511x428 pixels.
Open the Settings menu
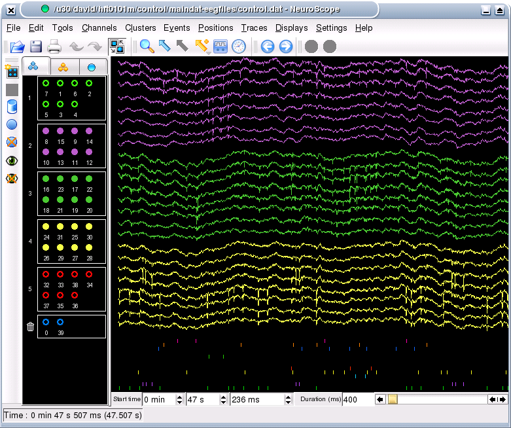(332, 28)
